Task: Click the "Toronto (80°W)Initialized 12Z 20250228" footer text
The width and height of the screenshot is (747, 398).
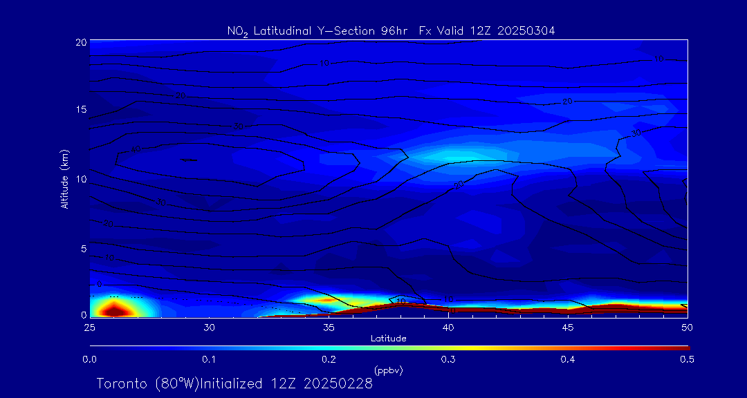Action: coord(234,383)
